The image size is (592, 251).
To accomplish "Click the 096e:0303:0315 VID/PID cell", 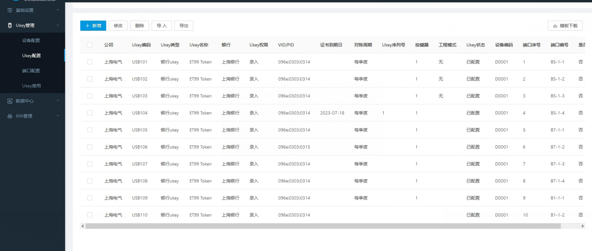I will coord(294,147).
